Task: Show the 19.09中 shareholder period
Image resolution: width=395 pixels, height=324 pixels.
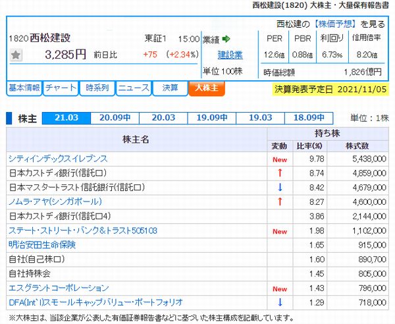Action: coord(212,118)
